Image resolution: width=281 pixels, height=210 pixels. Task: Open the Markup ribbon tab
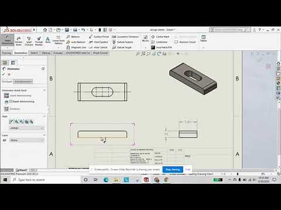tap(46, 53)
